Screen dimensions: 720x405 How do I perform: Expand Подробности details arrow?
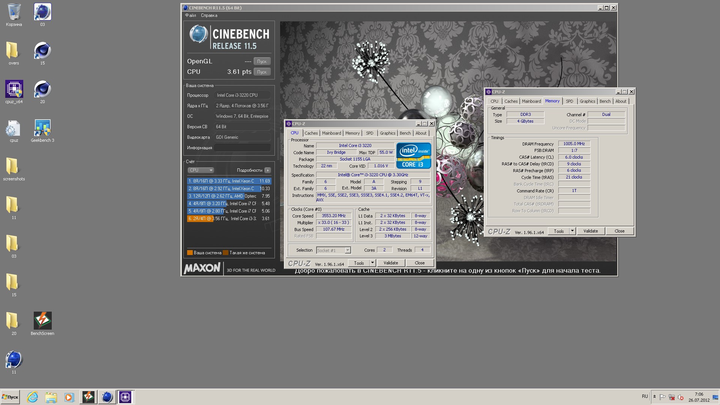point(267,170)
